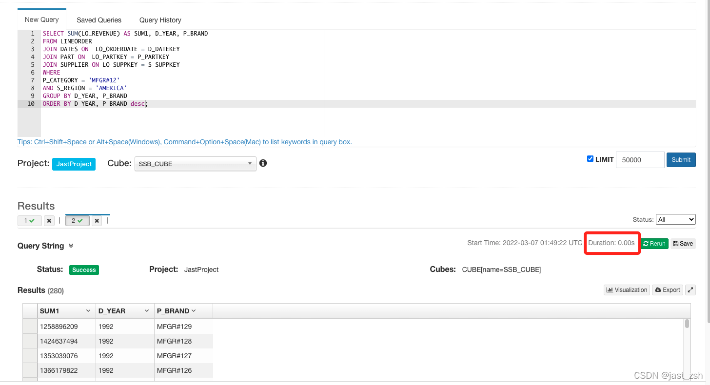Click the cell 1258896209

point(66,327)
